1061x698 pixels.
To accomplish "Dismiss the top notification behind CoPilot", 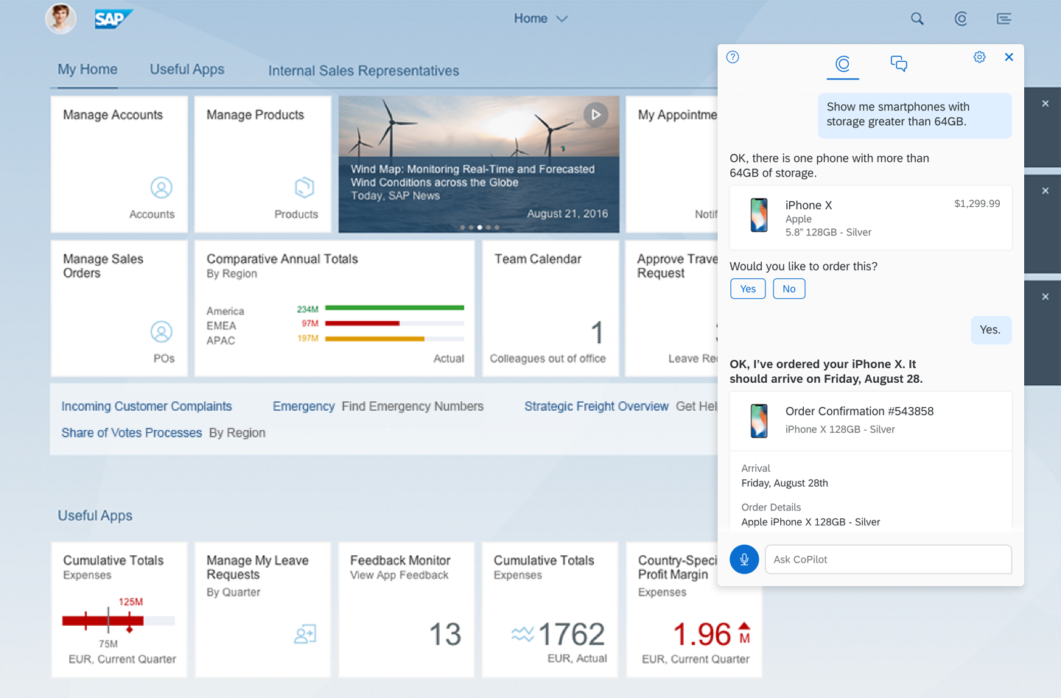I will tap(1045, 104).
